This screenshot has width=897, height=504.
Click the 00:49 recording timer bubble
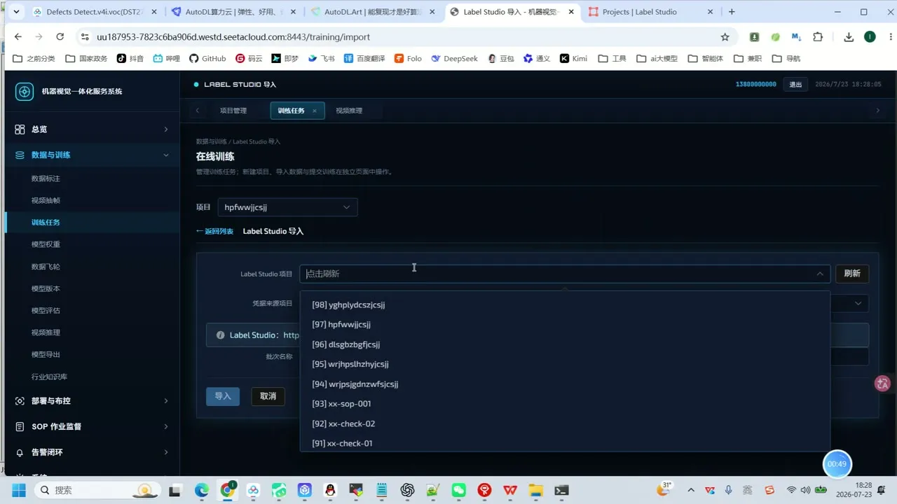pos(837,464)
